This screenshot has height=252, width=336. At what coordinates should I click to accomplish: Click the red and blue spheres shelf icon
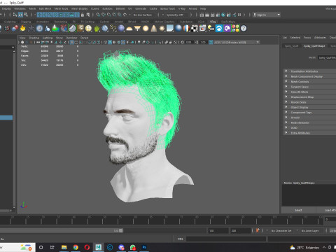(x=15, y=29)
